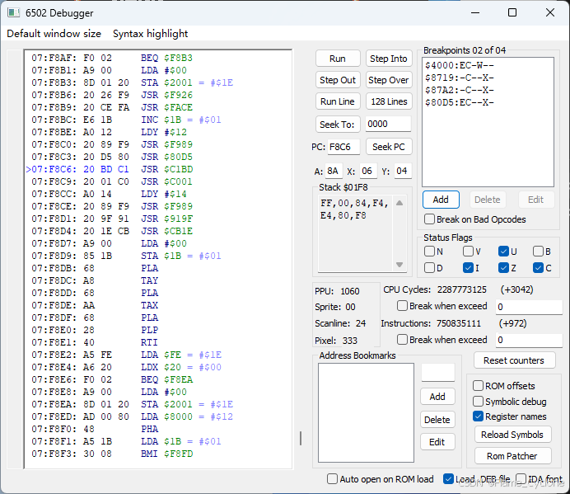The image size is (570, 494).
Task: Select breakpoint $80D5:EC--X-
Action: coord(488,102)
